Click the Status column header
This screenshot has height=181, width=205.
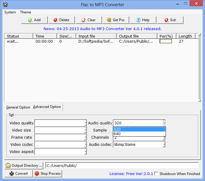click(x=19, y=36)
